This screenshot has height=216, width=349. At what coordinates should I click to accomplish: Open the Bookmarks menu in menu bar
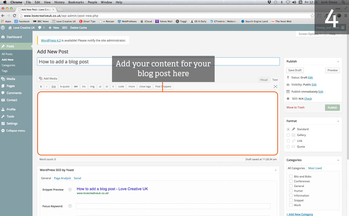coord(76,2)
